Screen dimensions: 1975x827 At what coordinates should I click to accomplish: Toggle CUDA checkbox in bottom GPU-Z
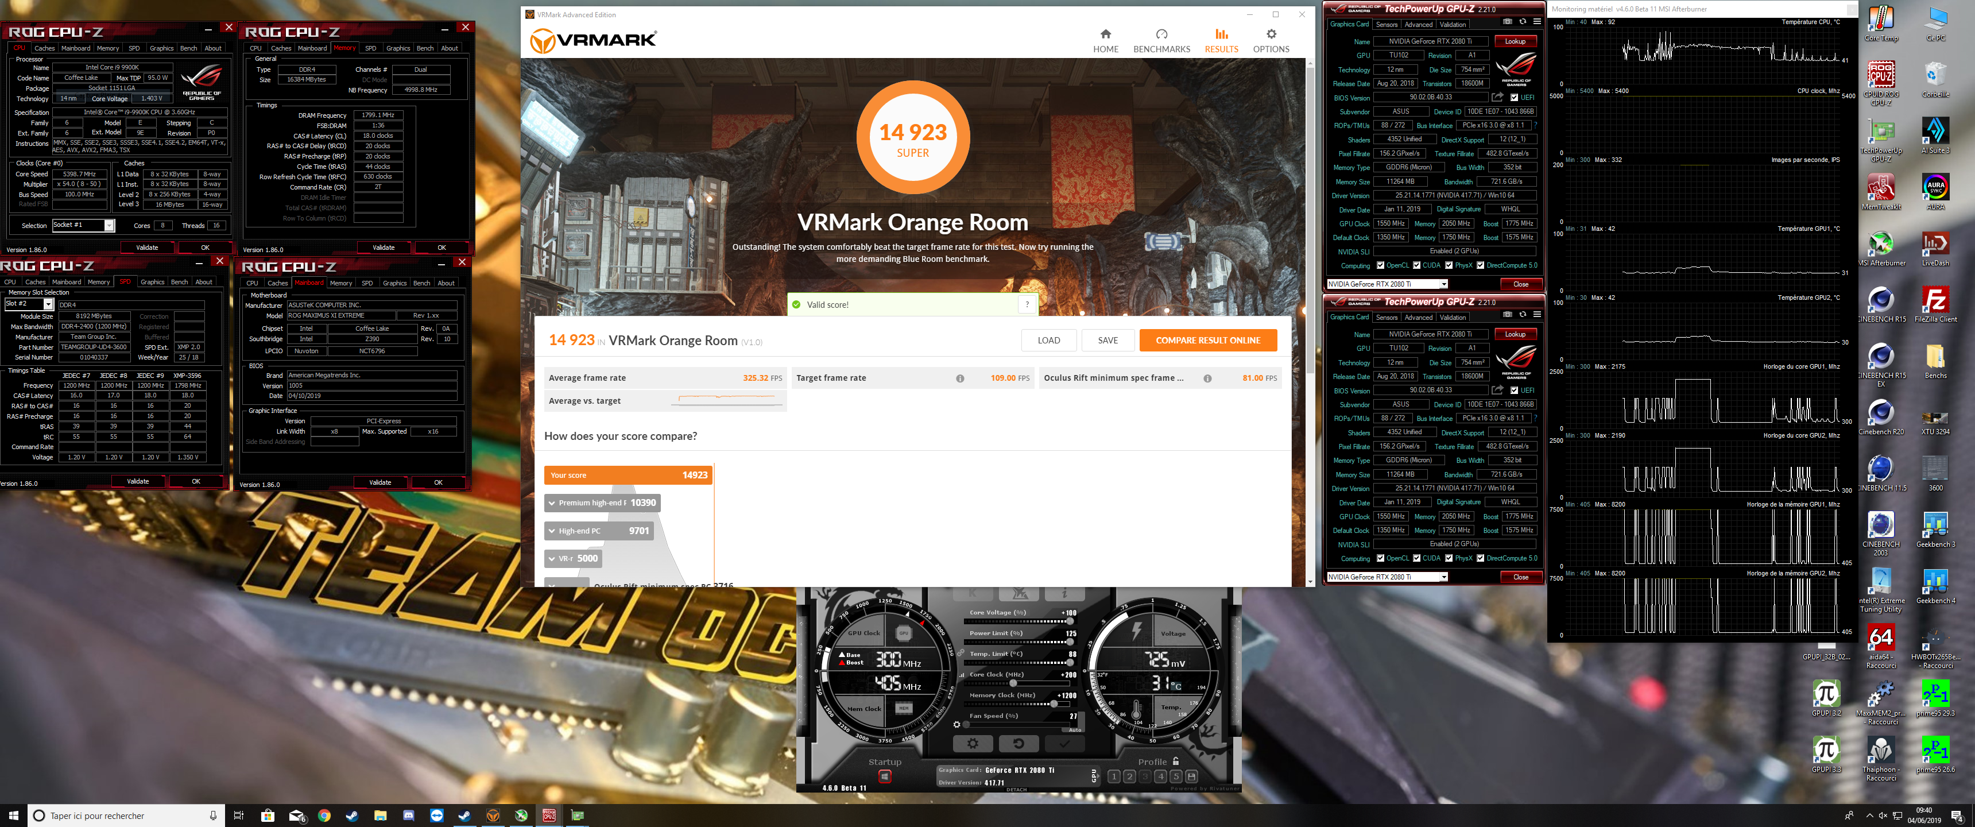pos(1417,558)
